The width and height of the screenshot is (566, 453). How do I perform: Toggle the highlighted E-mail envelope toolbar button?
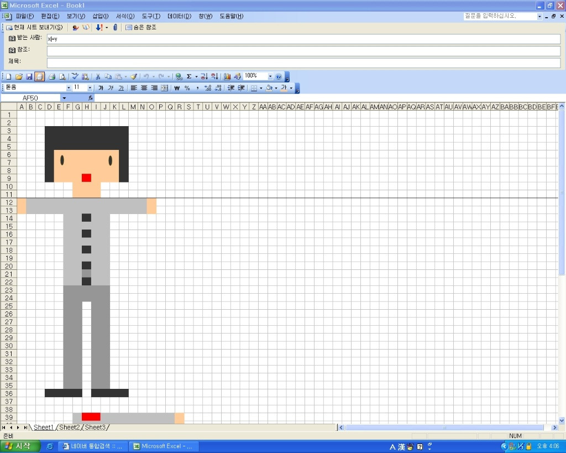tap(39, 76)
